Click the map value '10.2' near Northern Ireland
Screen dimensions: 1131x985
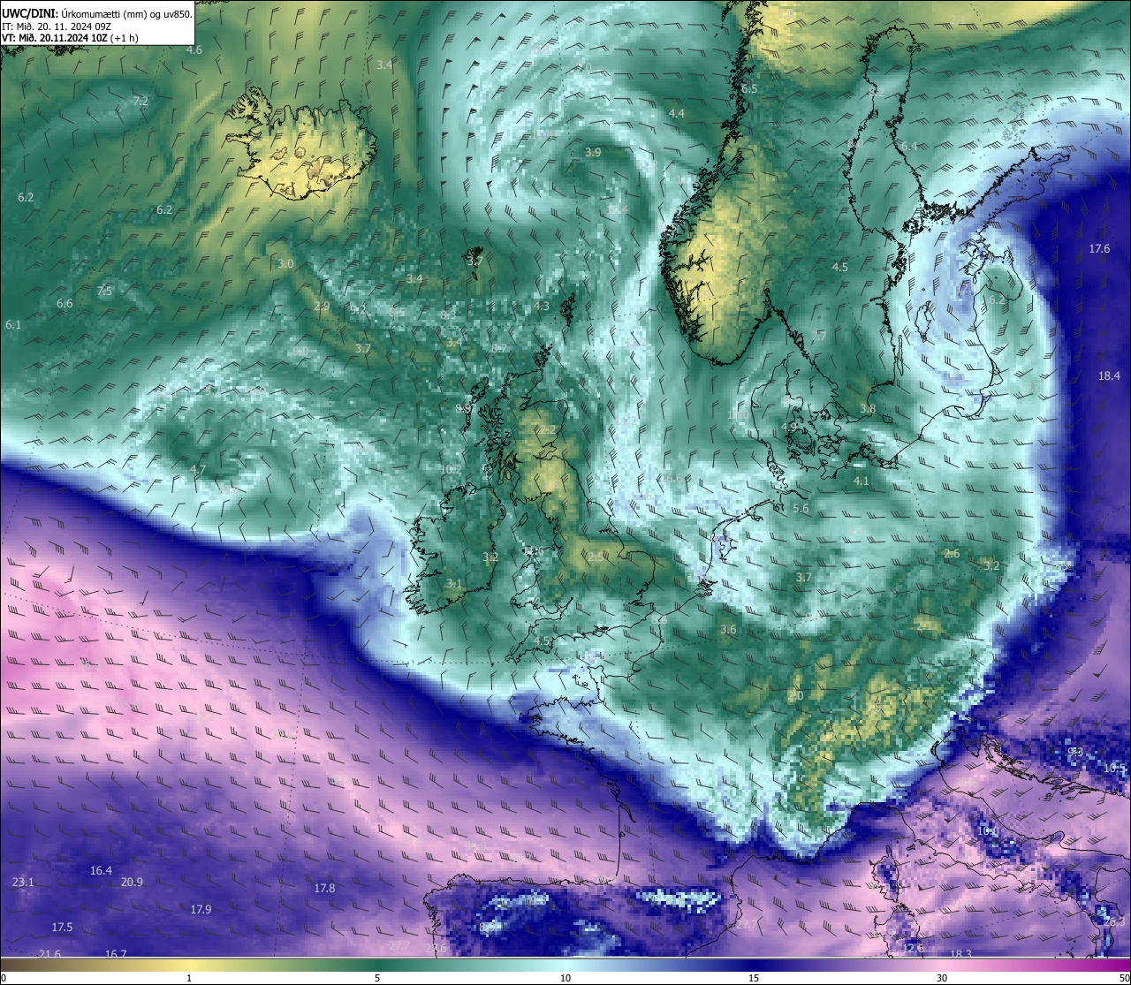451,470
